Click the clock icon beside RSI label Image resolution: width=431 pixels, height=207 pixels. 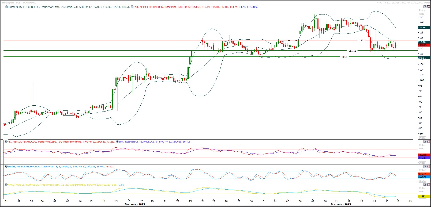(x=6, y=142)
